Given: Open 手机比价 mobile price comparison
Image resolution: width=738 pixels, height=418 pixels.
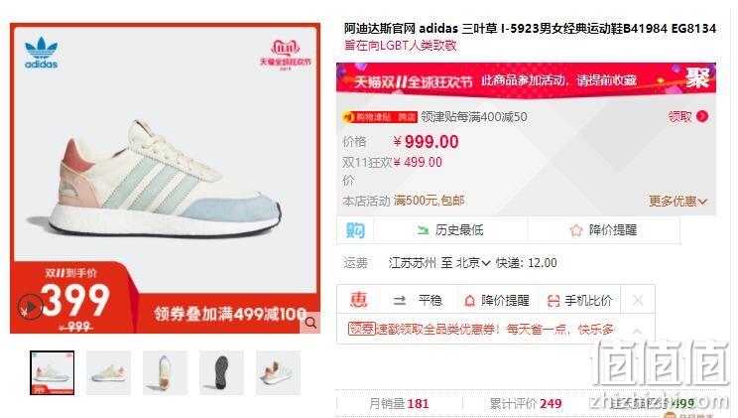Looking at the screenshot, I should pyautogui.click(x=580, y=300).
